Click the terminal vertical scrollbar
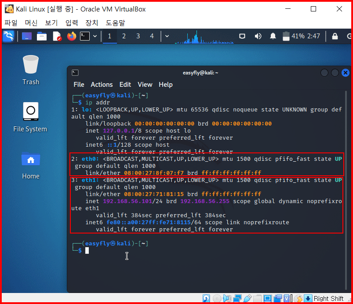The width and height of the screenshot is (353, 304). [x=346, y=189]
